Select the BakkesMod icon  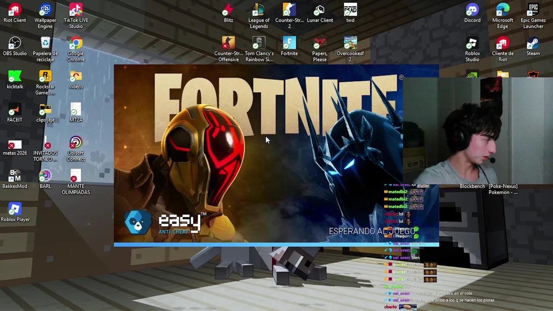pyautogui.click(x=15, y=180)
